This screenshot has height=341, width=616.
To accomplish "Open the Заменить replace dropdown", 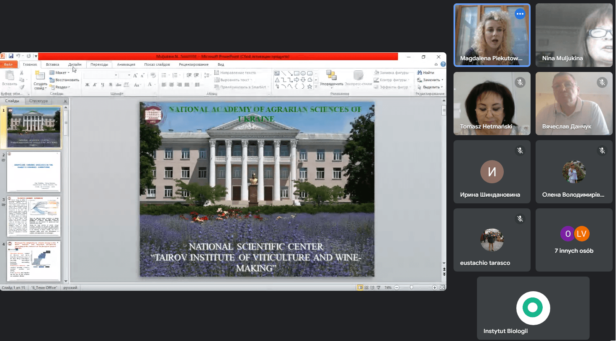I will (x=430, y=80).
